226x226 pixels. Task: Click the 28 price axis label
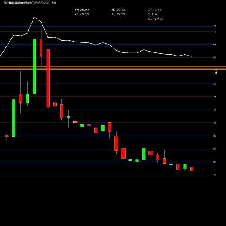[215, 149]
